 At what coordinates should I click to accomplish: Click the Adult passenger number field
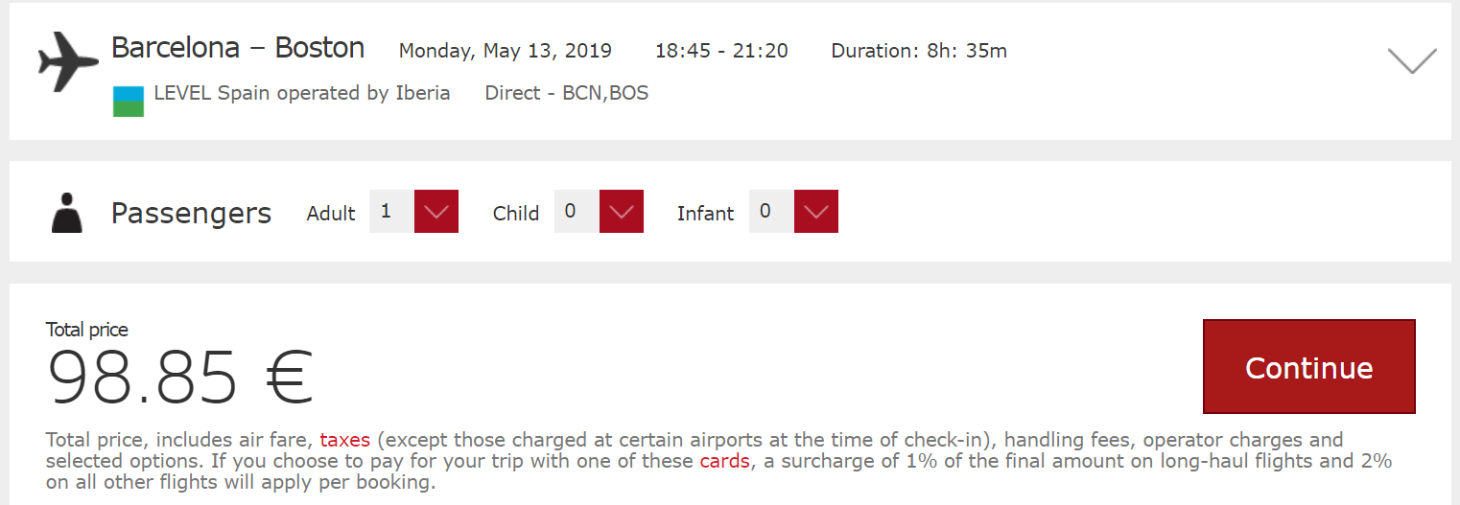click(x=390, y=212)
